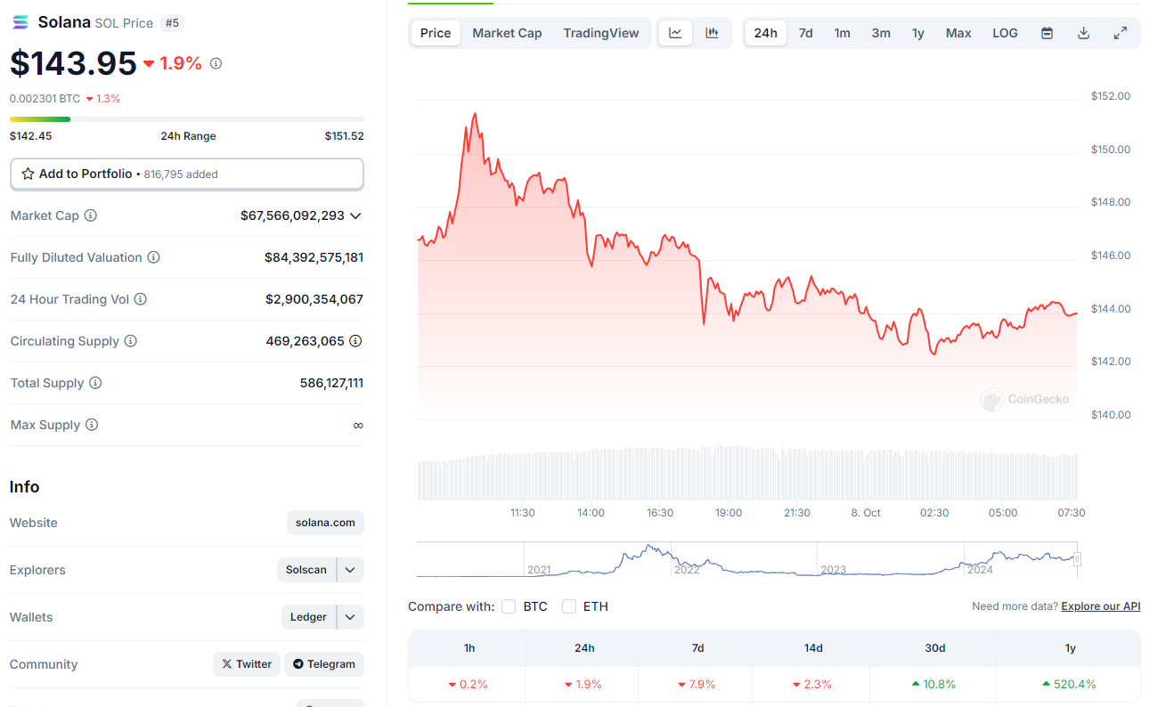Show Circulating Supply label info icon
The width and height of the screenshot is (1149, 707).
130,341
